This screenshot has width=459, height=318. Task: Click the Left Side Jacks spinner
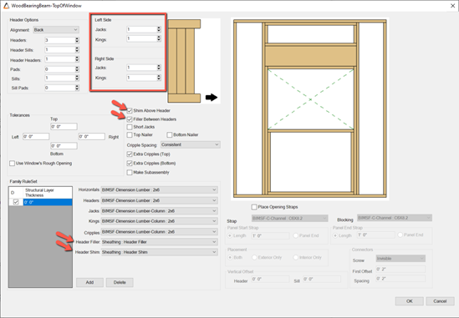click(x=144, y=29)
